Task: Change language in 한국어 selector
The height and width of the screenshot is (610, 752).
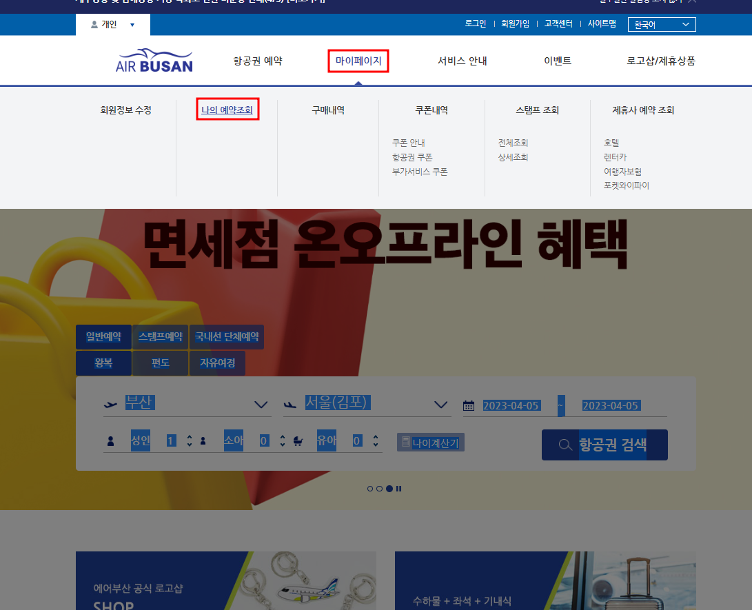Action: pyautogui.click(x=661, y=23)
